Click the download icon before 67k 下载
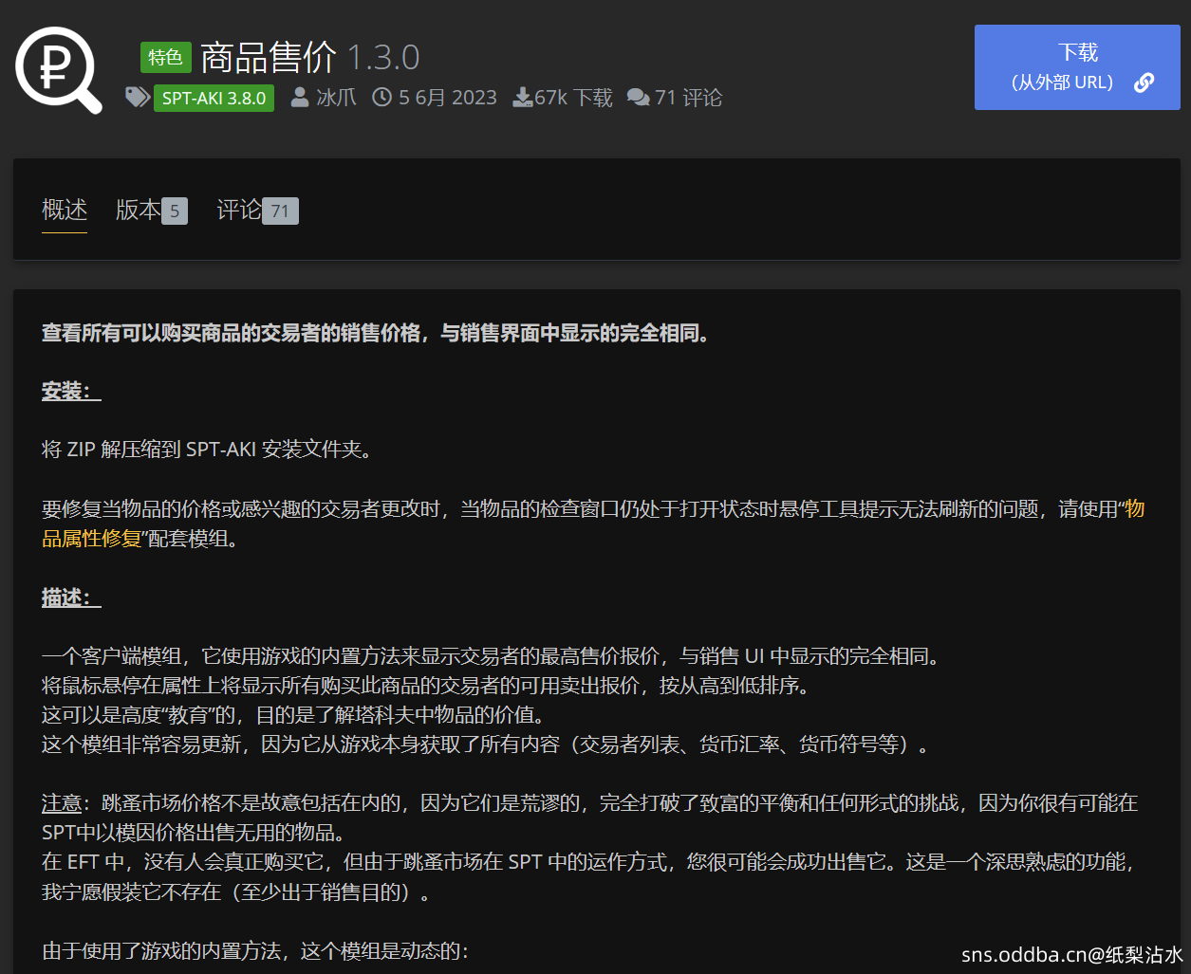Image resolution: width=1191 pixels, height=974 pixels. point(522,98)
